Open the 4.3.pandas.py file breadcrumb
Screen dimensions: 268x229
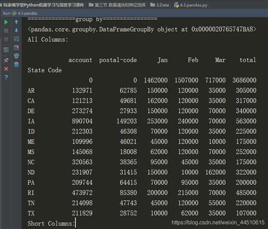click(x=191, y=5)
